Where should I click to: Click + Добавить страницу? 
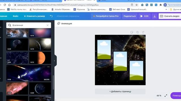120,91
